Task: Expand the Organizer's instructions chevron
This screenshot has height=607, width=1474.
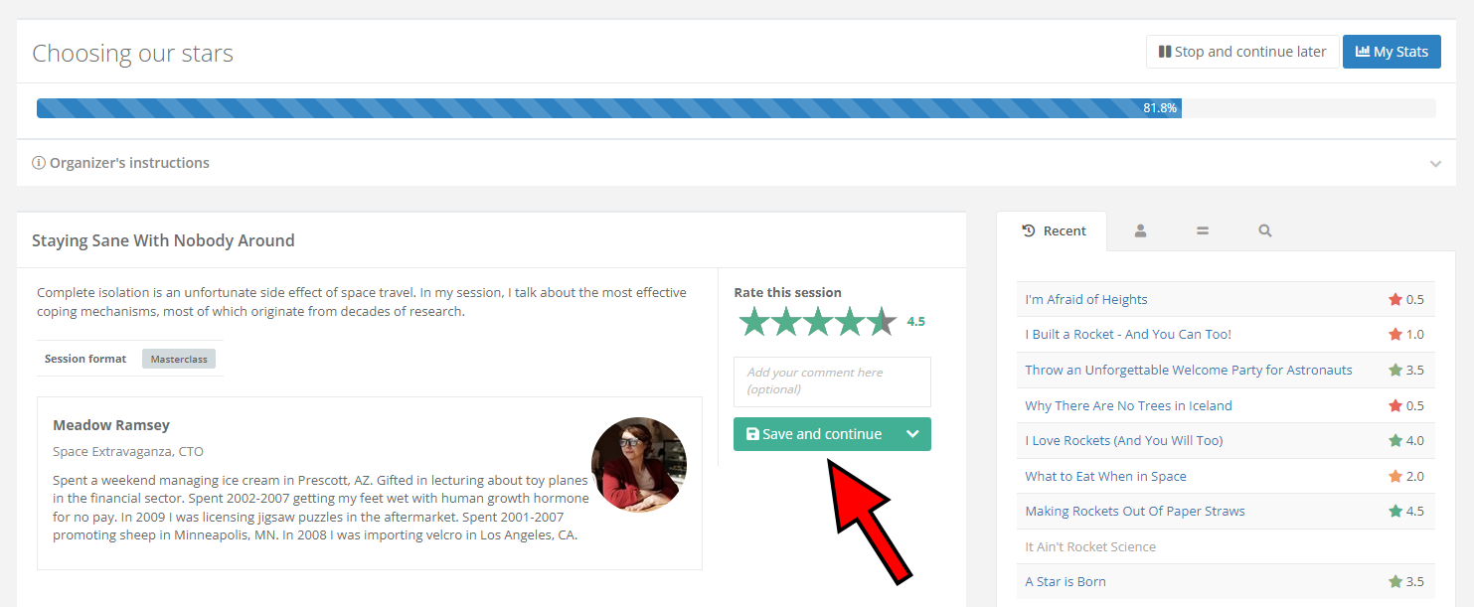Action: (1435, 164)
